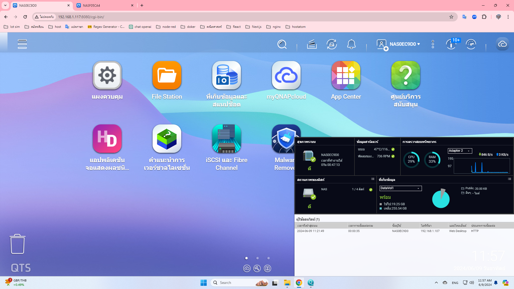Screen dimensions: 514x289
Task: Click the tools round icon at the bottom
Action: tap(257, 268)
